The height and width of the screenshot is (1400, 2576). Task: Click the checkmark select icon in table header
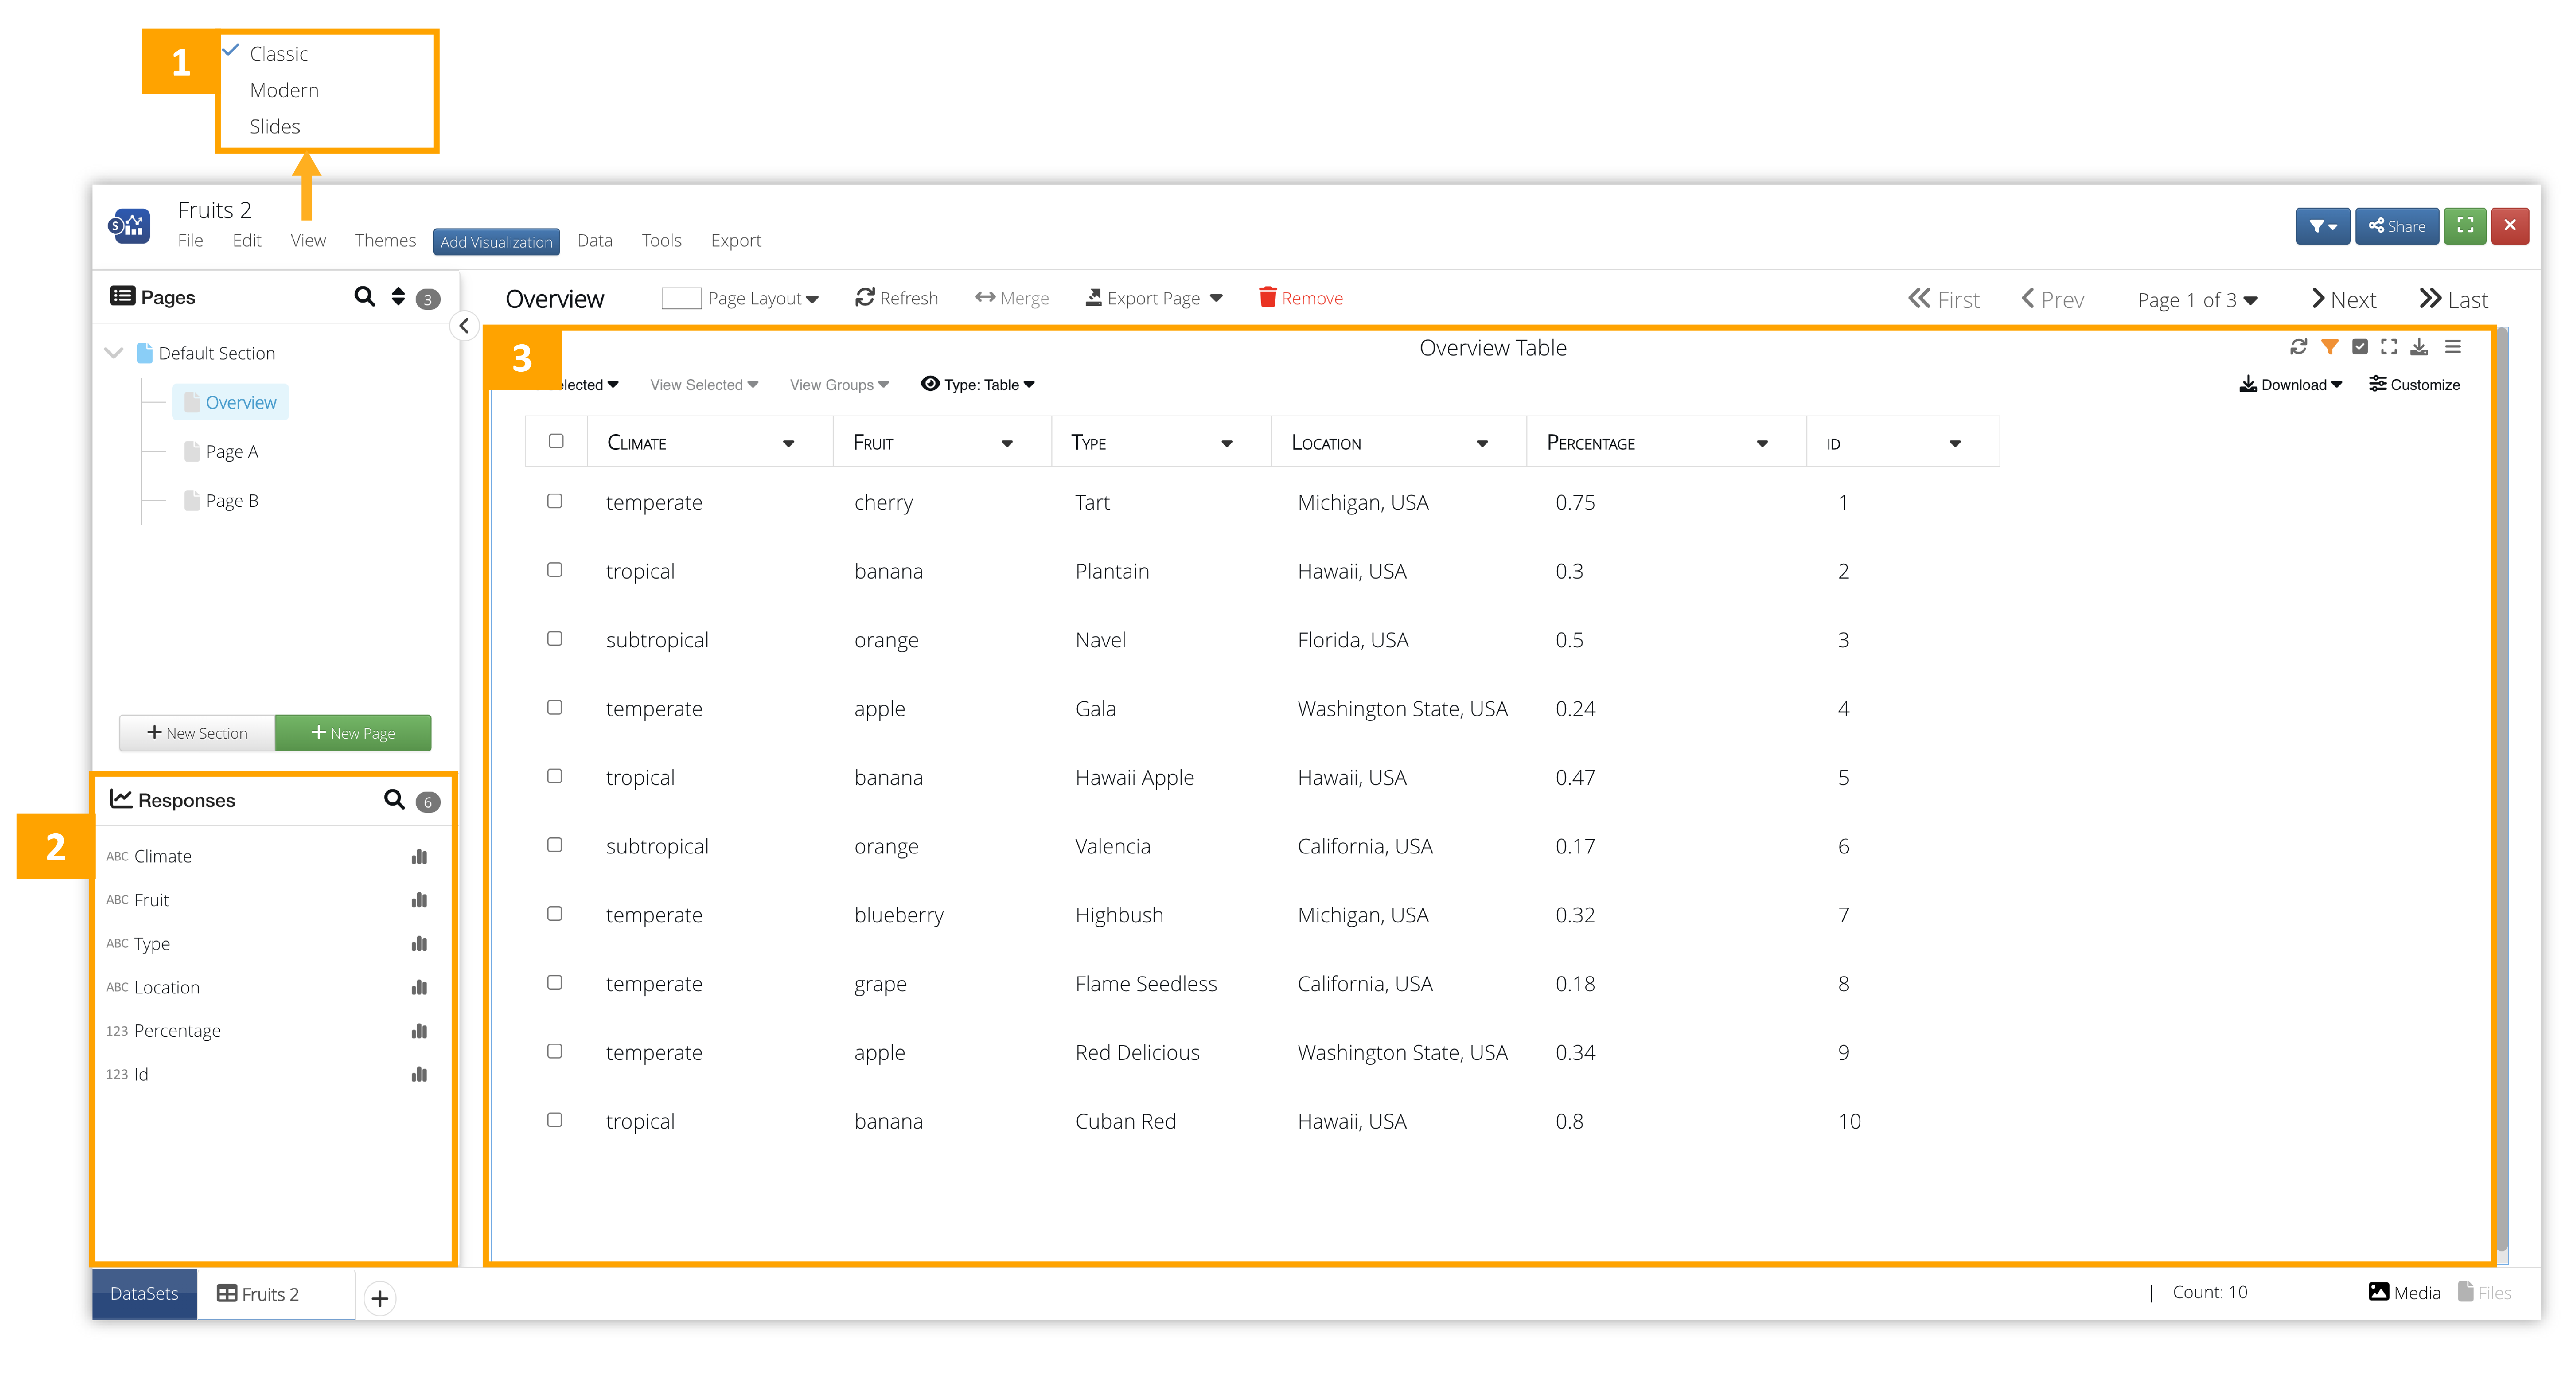2360,347
